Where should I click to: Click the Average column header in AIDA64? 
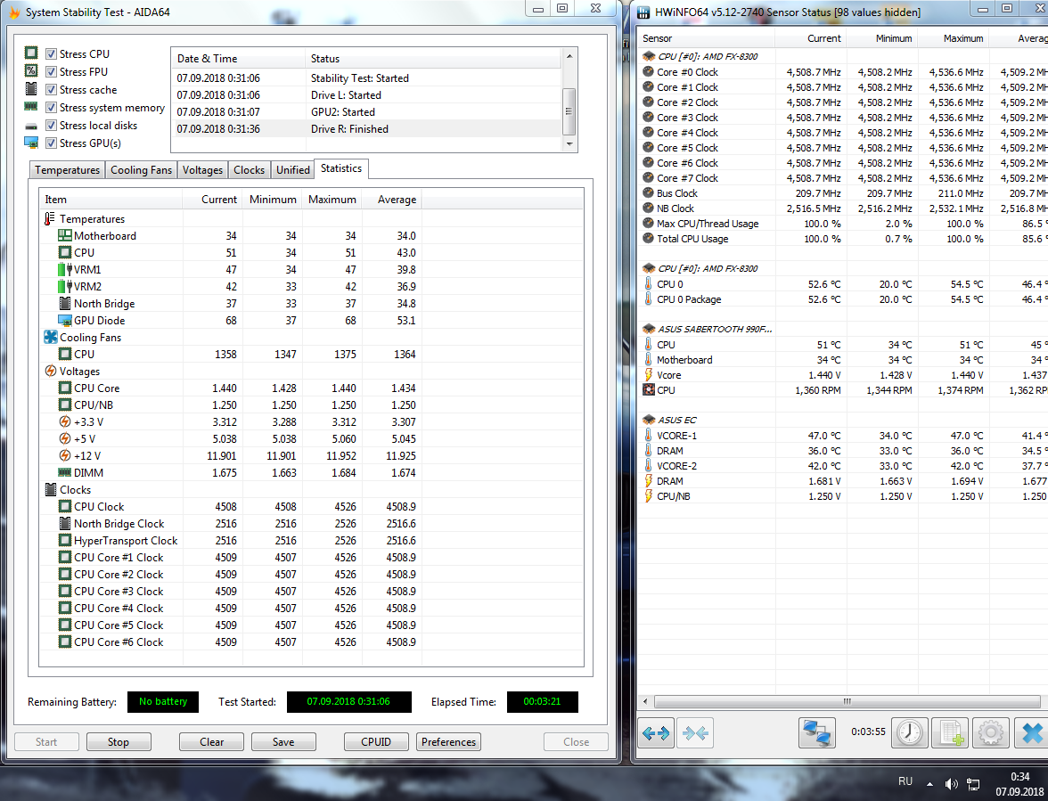(x=392, y=199)
